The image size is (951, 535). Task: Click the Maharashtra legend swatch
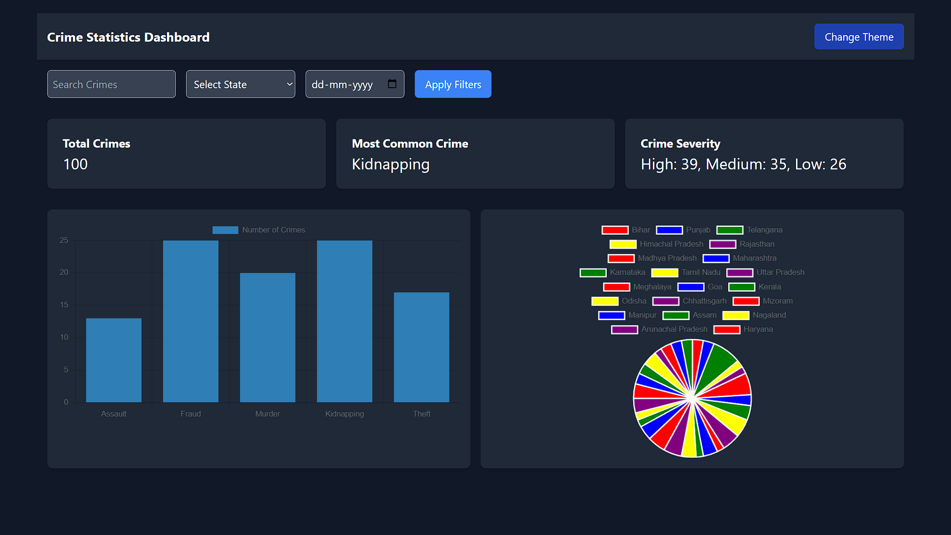point(716,258)
